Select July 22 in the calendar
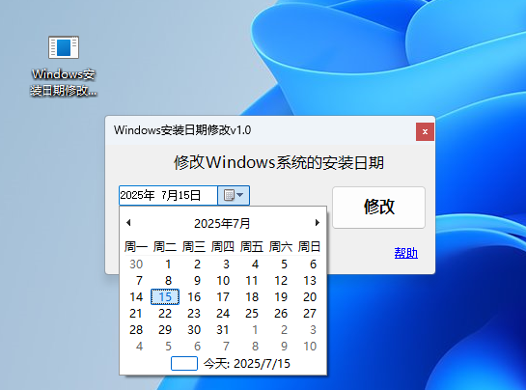526x390 pixels. tap(165, 313)
